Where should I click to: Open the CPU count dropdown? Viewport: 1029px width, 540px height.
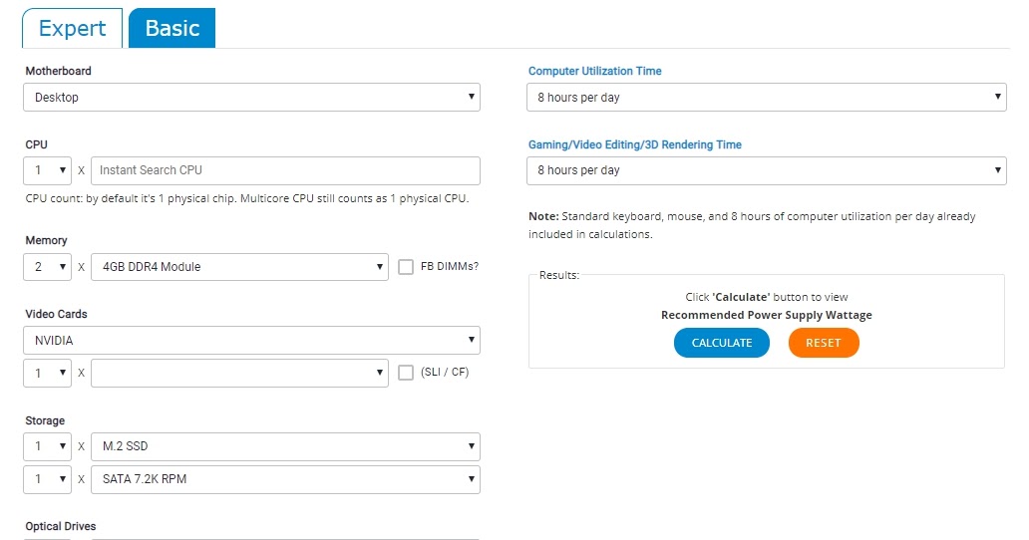47,170
